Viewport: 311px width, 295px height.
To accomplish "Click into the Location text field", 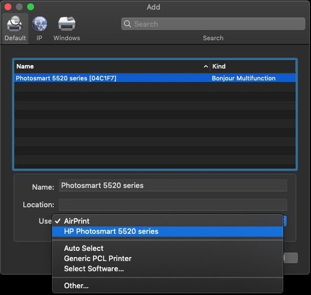I will (173, 205).
